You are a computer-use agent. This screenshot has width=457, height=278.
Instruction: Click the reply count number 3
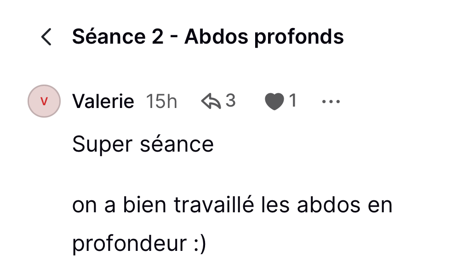pyautogui.click(x=230, y=101)
